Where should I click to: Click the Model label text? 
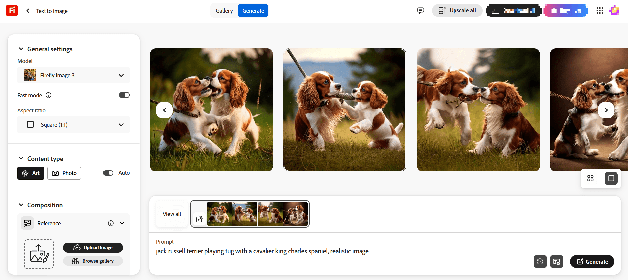(25, 61)
